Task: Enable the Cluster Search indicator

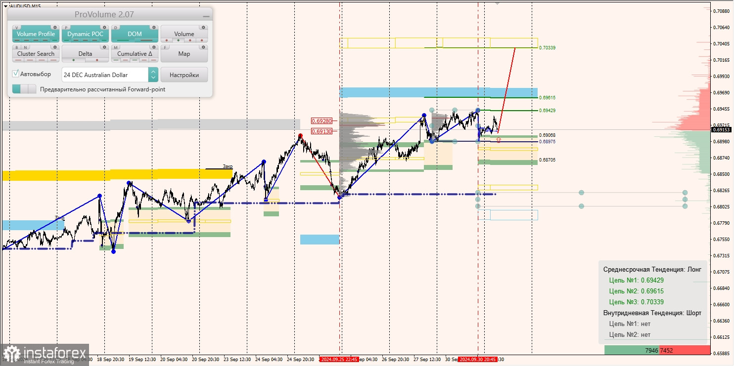Action: coord(36,54)
